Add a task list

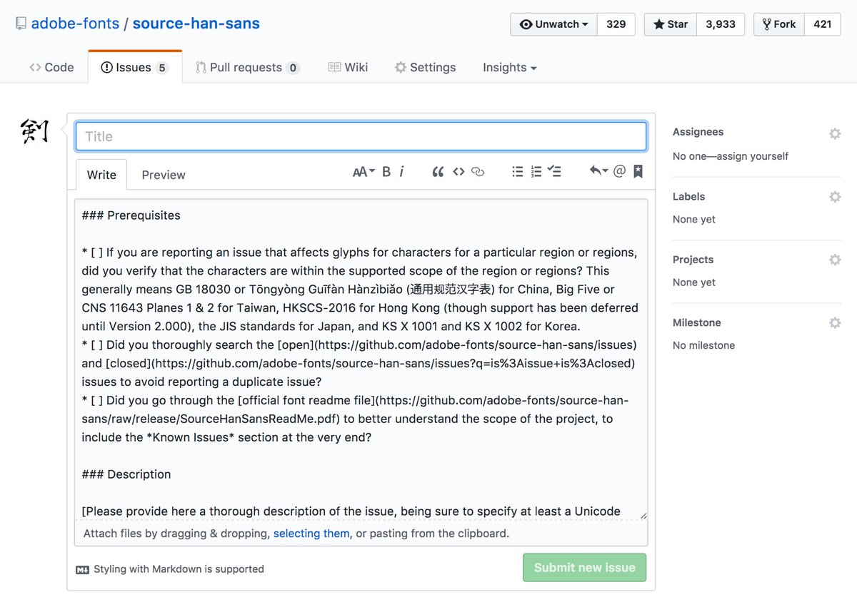555,171
